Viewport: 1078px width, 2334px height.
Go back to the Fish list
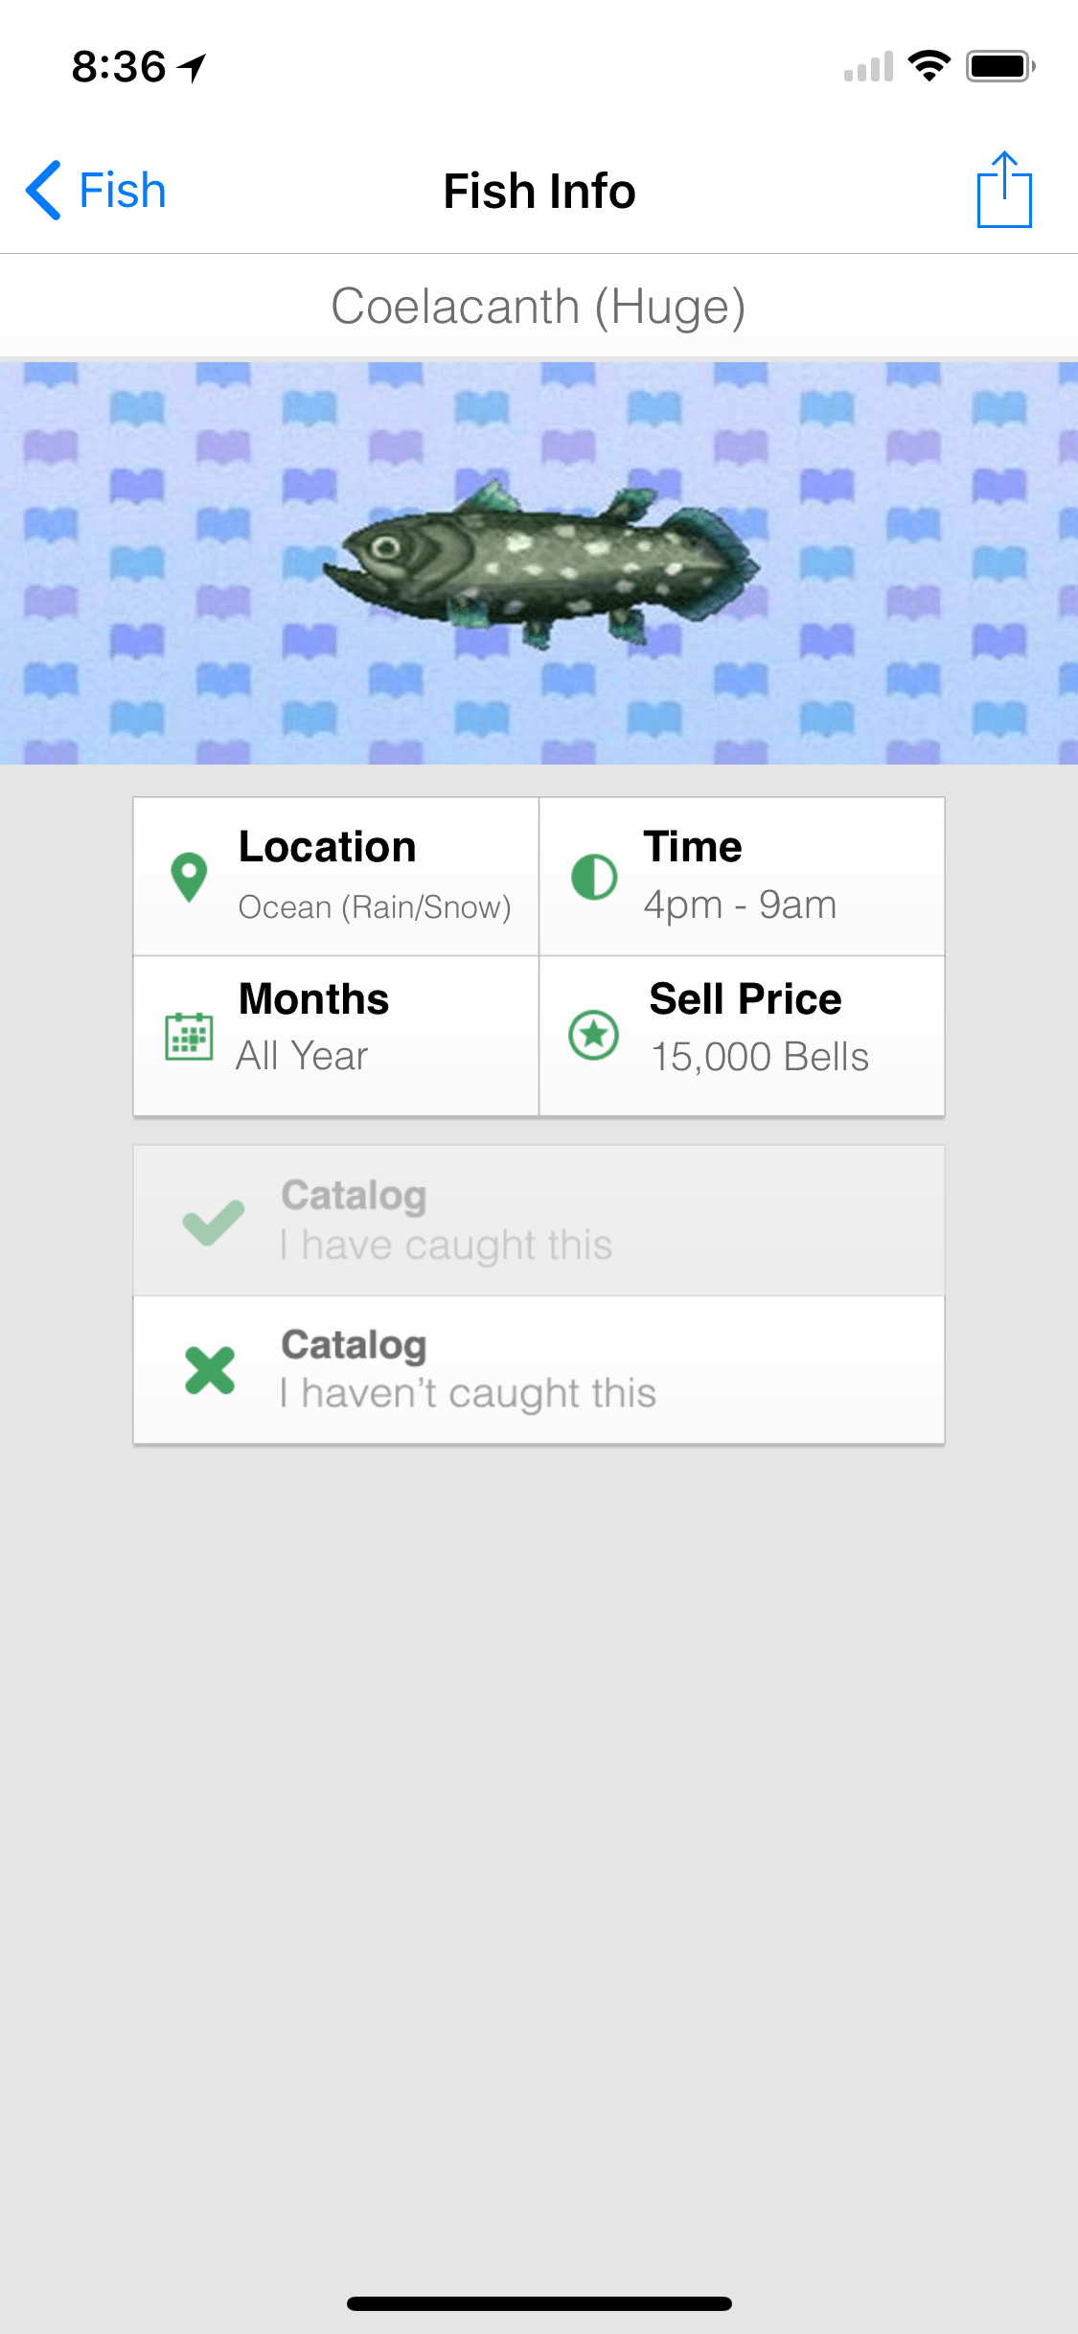[96, 190]
